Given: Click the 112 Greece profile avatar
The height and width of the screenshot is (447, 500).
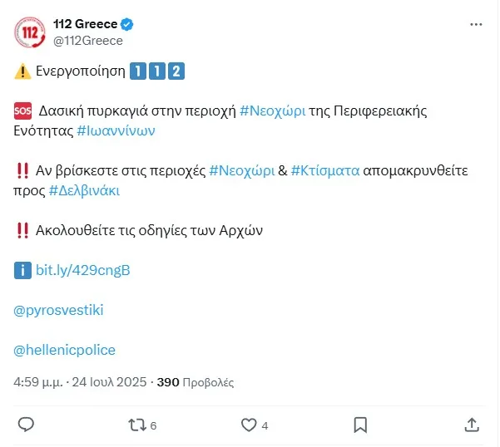Looking at the screenshot, I should pos(30,32).
